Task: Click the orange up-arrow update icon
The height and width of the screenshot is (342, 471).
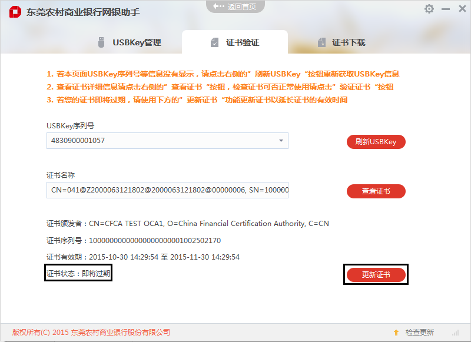Action: (x=396, y=333)
